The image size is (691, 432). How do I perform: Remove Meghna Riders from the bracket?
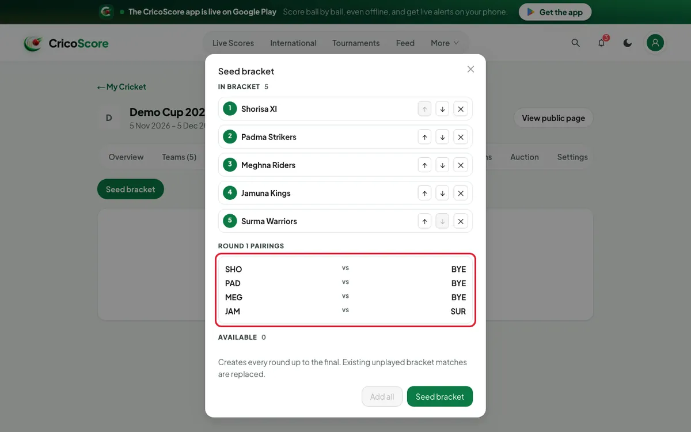point(461,165)
